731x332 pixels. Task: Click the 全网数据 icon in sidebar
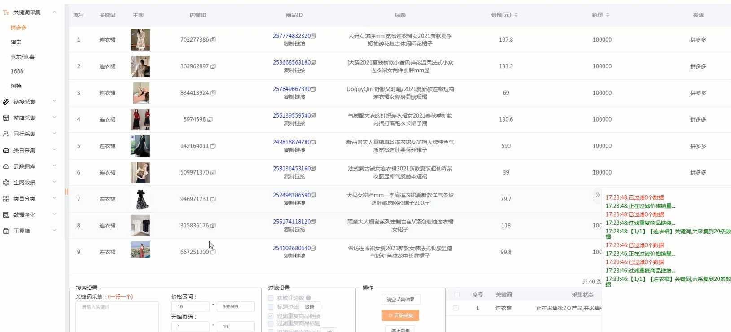(x=6, y=183)
